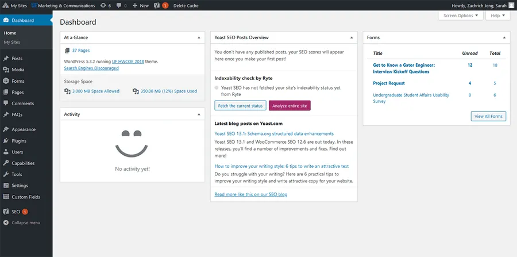Screen dimensions: 517x257
Task: Click the pages icon next to 37 Pages
Action: click(x=67, y=51)
